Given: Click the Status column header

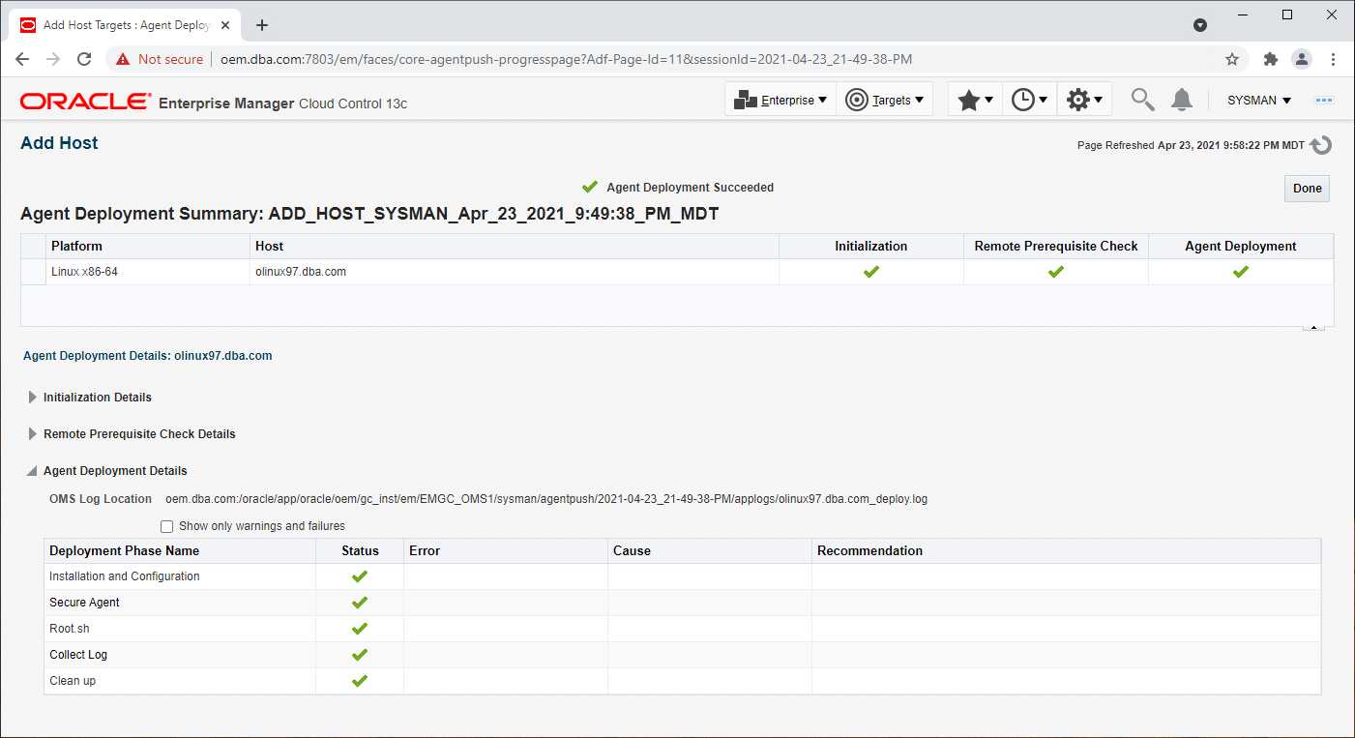Looking at the screenshot, I should pyautogui.click(x=360, y=551).
